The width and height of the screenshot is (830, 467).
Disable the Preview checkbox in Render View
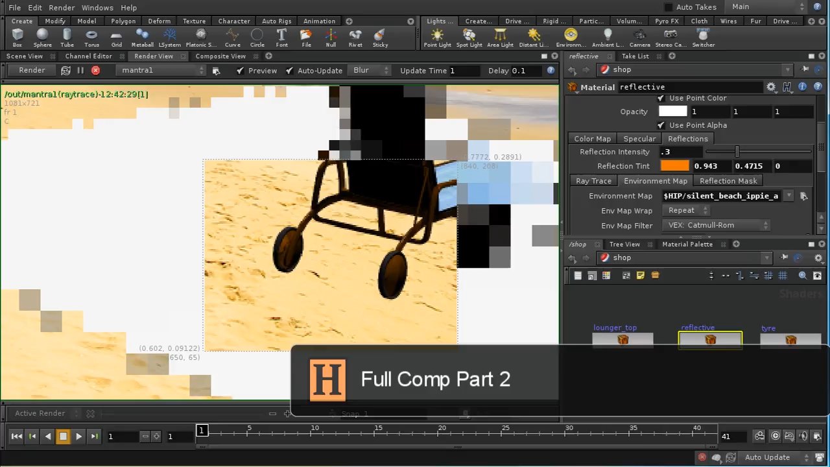click(x=242, y=70)
